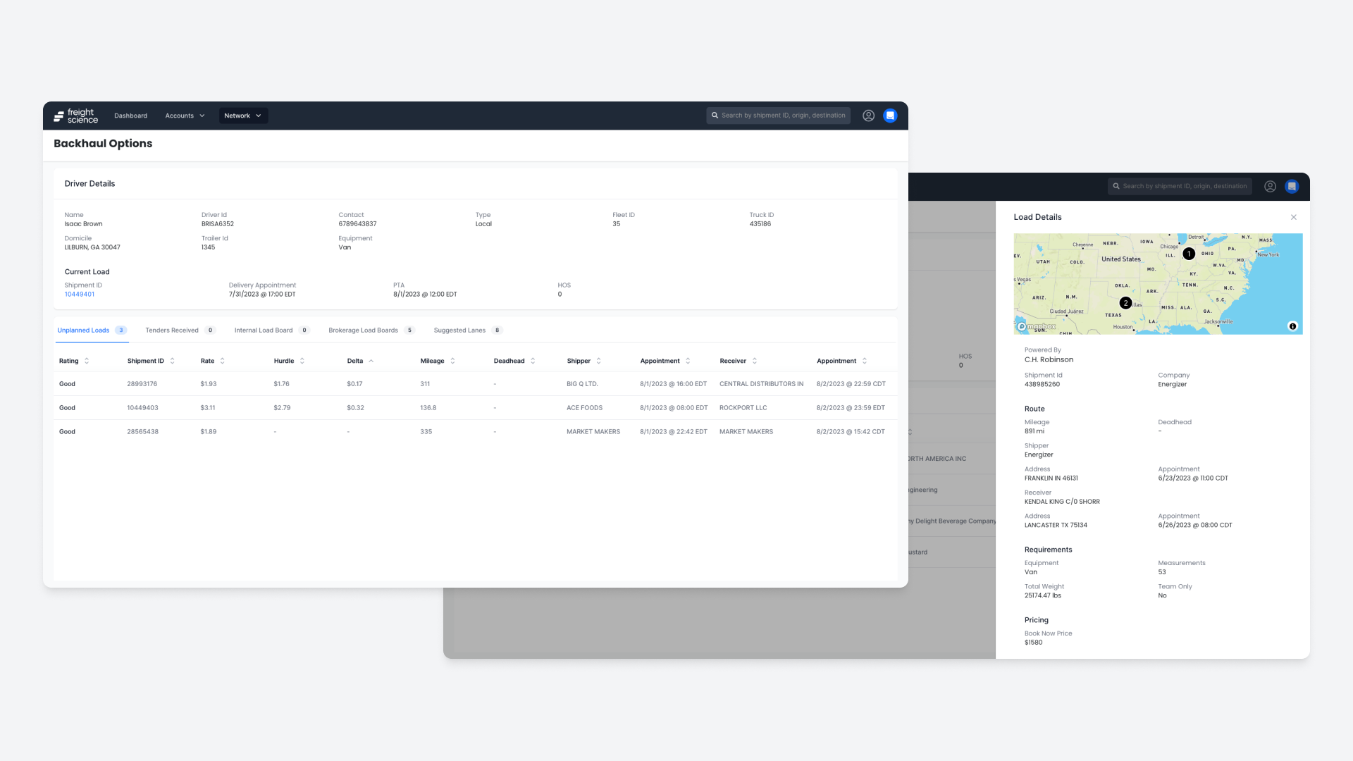Close the Load Details panel

click(x=1294, y=217)
